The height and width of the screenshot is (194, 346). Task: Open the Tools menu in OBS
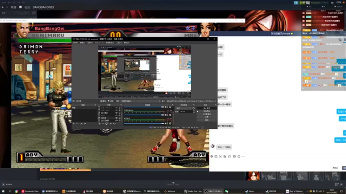click(x=119, y=42)
